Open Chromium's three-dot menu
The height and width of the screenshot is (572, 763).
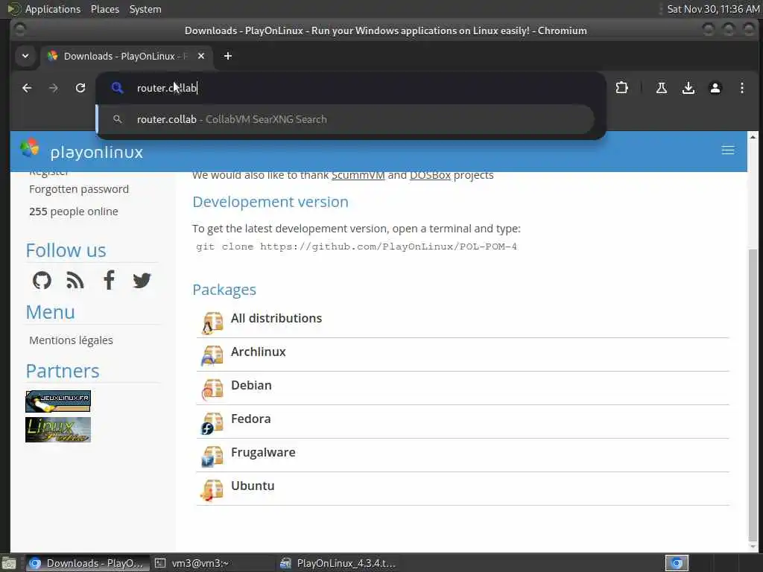pyautogui.click(x=742, y=88)
